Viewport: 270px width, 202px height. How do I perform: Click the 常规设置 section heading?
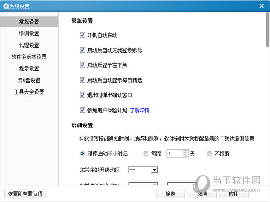[x=82, y=21]
